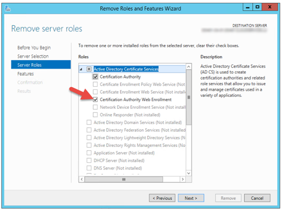
Task: Select DHCP Server (Not installed) text
Action: point(119,161)
